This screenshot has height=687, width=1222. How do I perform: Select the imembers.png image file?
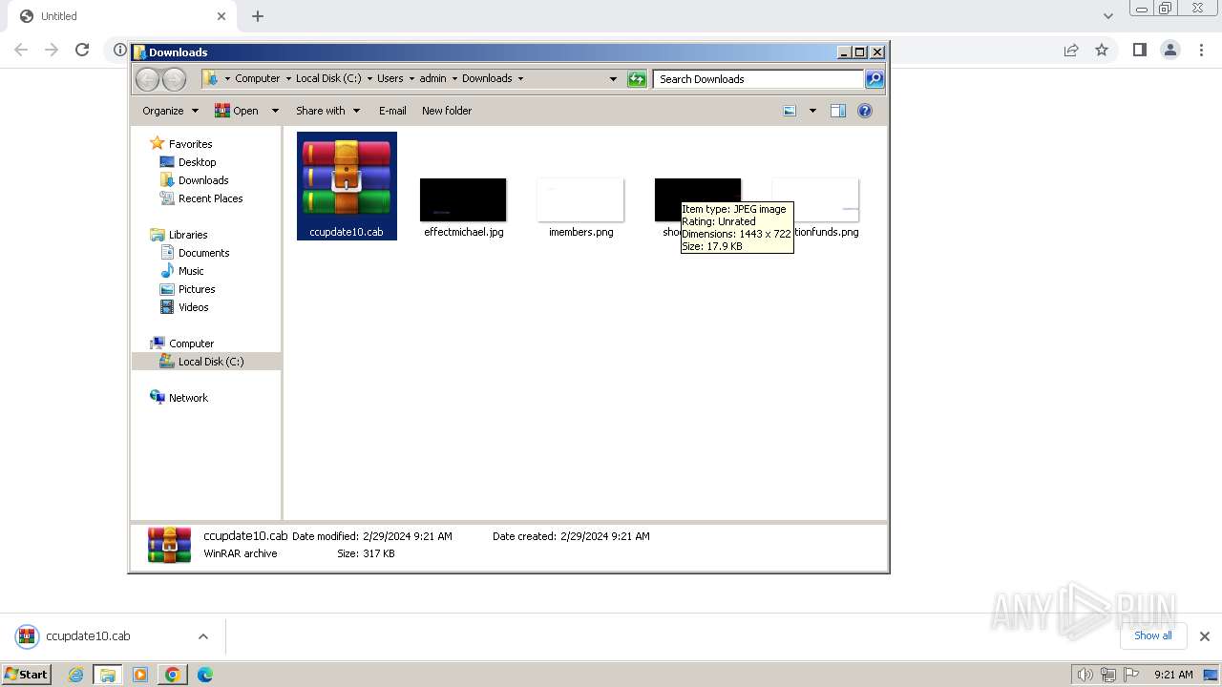(x=580, y=207)
